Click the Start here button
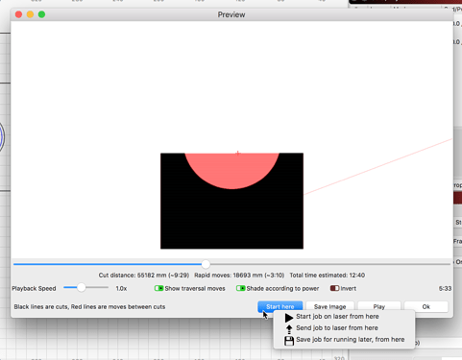462x360 pixels. [280, 306]
